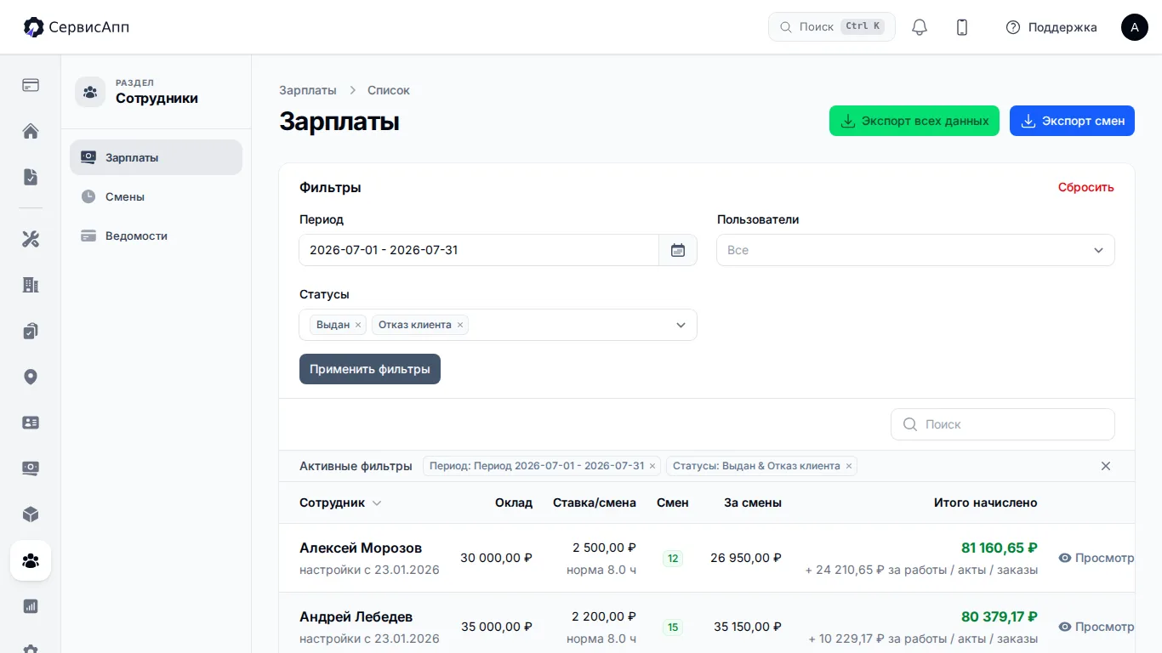Open Зарплаты in the sidebar
The image size is (1162, 653).
[156, 157]
